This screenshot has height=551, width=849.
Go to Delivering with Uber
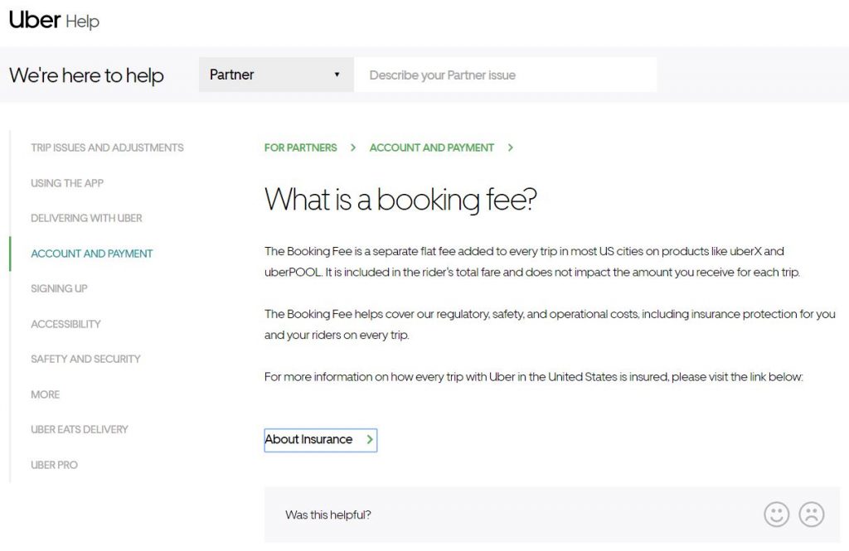(x=86, y=218)
